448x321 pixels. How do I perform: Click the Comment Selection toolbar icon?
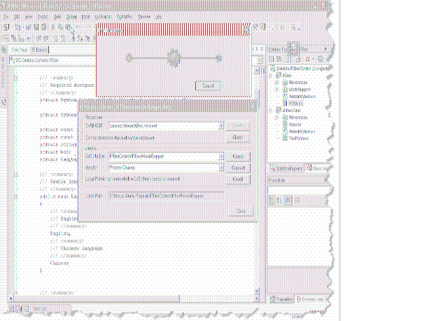tap(56, 38)
